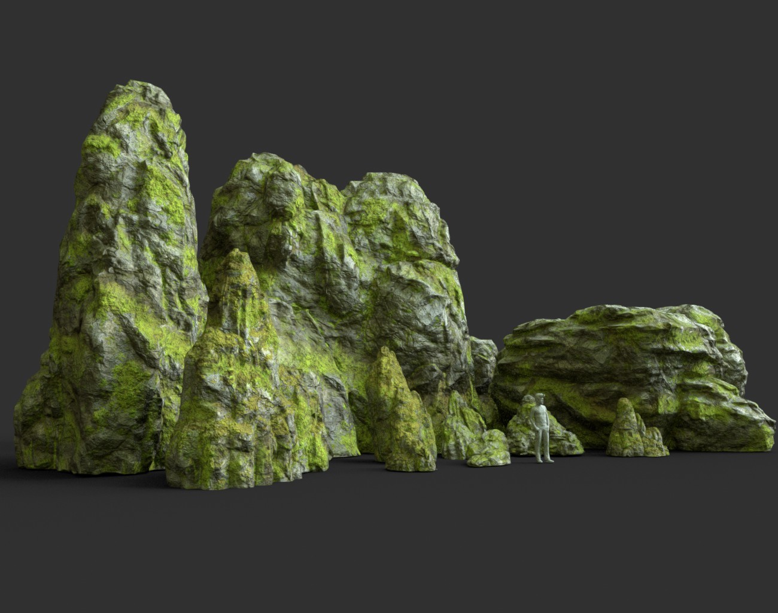
Task: Select the tallest rock spire on the left
Action: 120,239
